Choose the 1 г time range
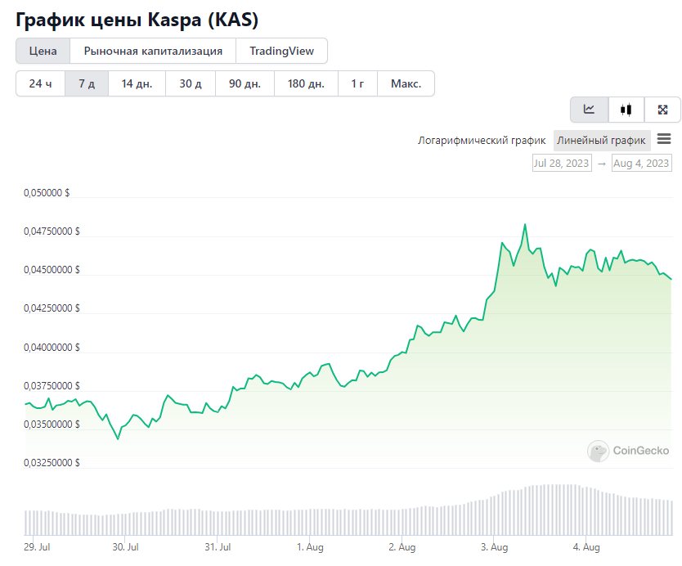 (x=357, y=83)
